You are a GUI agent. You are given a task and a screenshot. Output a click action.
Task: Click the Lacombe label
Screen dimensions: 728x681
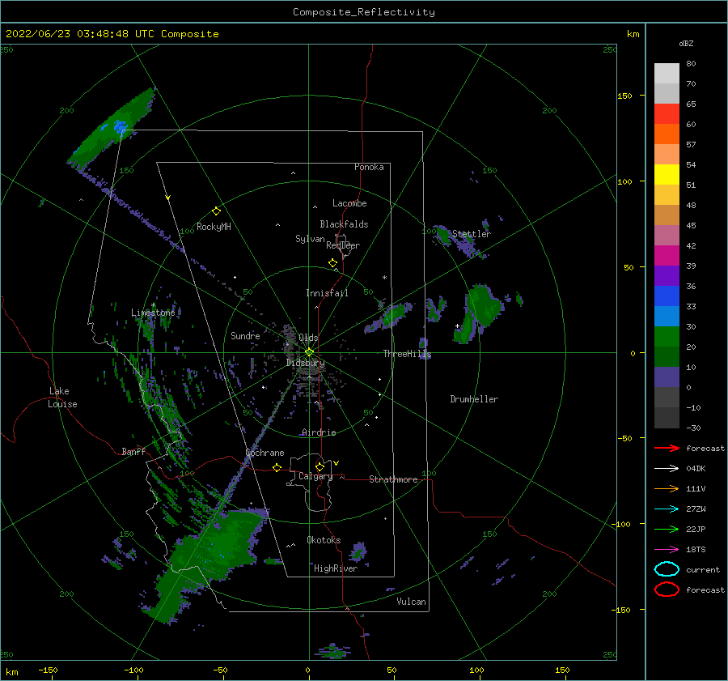click(349, 203)
